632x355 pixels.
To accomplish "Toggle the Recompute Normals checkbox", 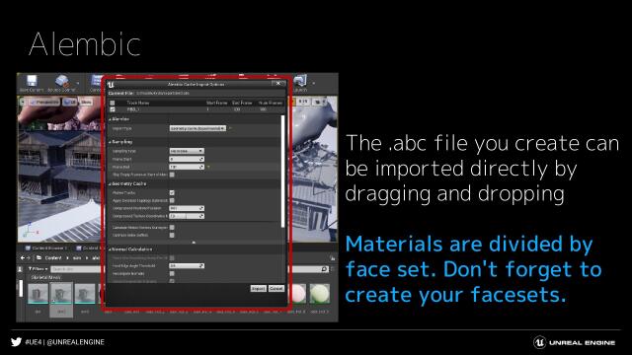I will coord(172,274).
